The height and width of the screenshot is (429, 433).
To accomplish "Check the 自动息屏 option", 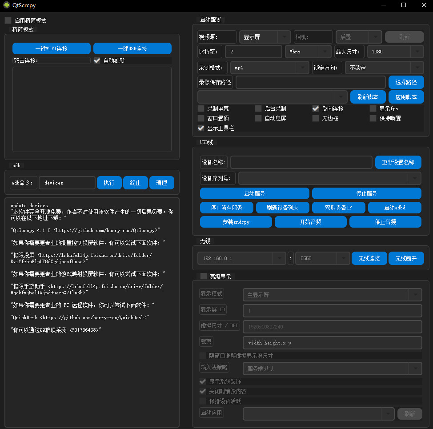I will pos(258,118).
